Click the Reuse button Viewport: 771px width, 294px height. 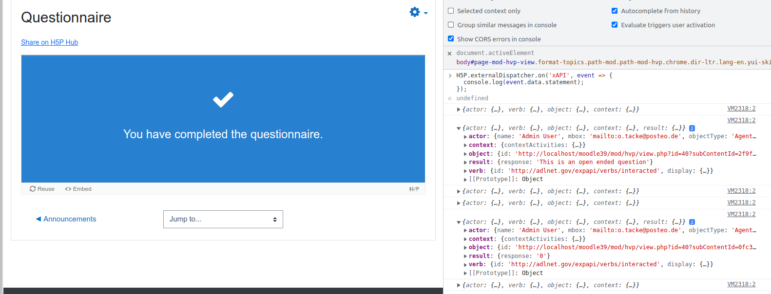coord(42,189)
